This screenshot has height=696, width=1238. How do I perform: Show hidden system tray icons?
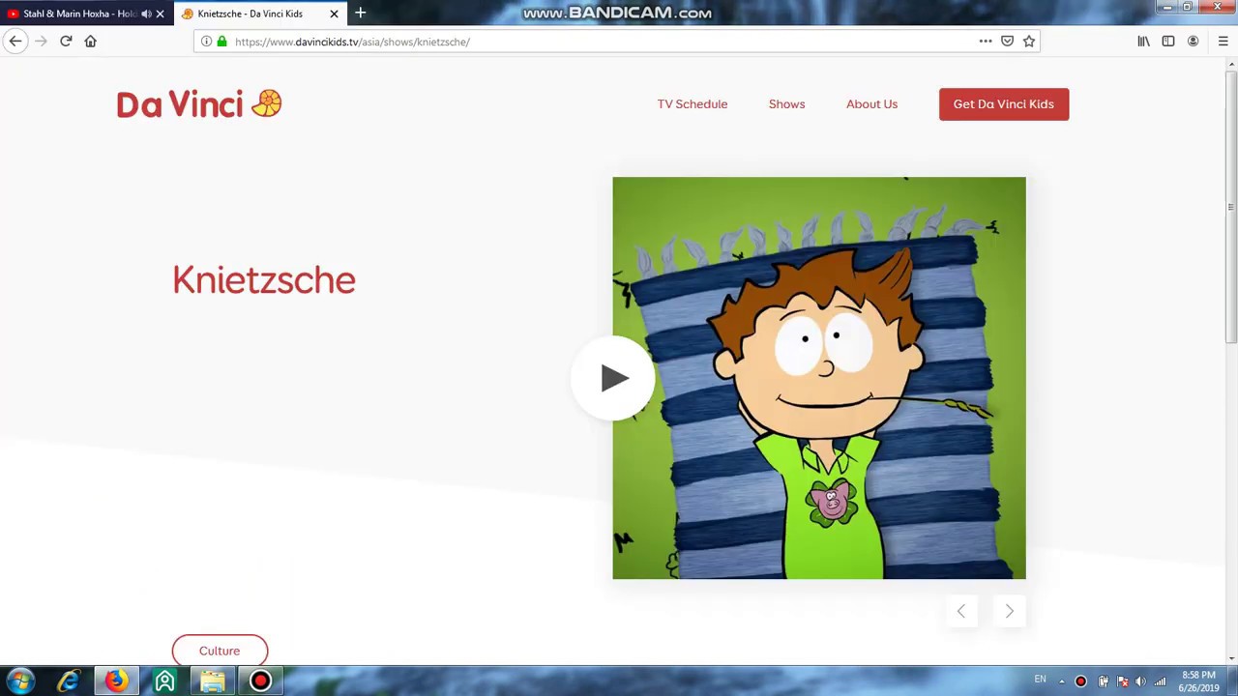pyautogui.click(x=1061, y=681)
